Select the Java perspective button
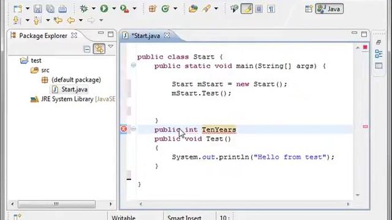Viewport: 392px width, 220px height. click(330, 9)
